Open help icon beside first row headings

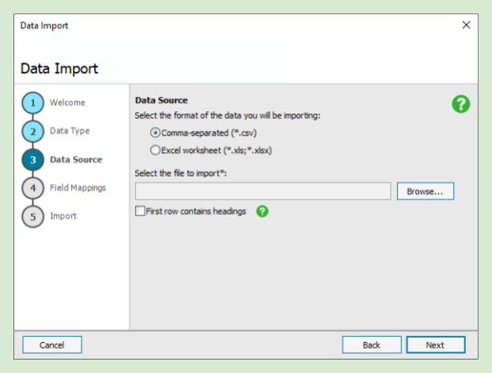262,211
